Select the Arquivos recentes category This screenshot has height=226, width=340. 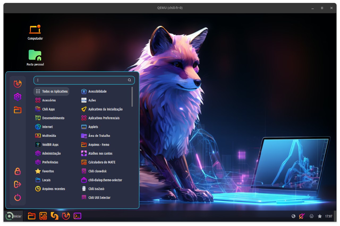[52, 189]
